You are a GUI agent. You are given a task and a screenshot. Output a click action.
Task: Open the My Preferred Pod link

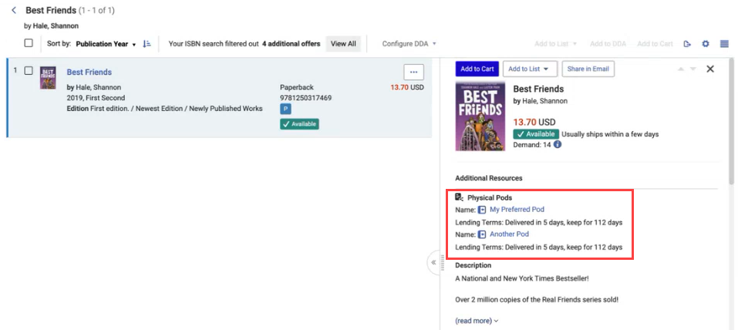click(x=516, y=210)
